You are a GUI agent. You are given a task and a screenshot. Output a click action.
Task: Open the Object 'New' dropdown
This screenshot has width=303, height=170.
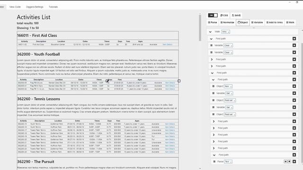(228, 86)
